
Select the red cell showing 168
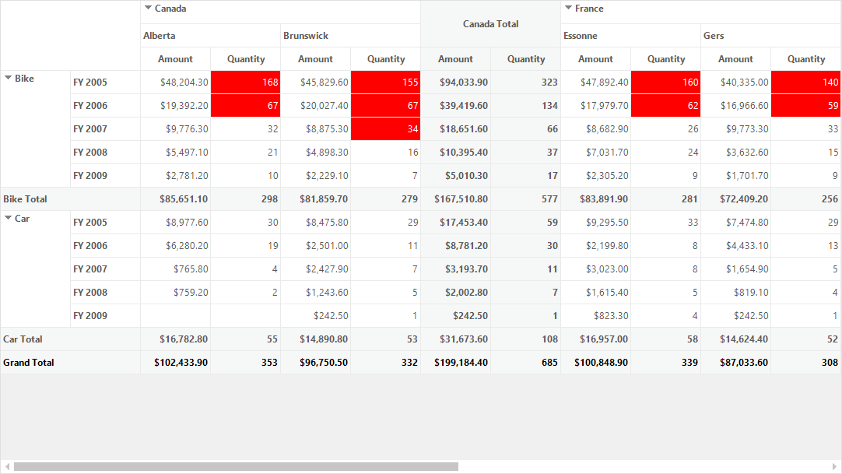click(x=245, y=83)
